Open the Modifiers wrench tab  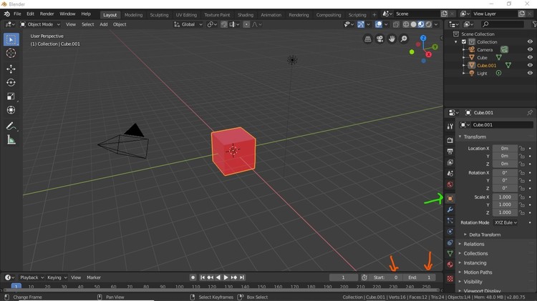click(450, 209)
